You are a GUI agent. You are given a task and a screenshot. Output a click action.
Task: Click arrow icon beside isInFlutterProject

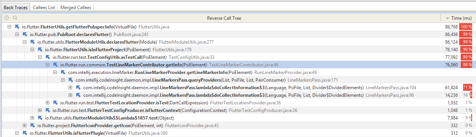click(40, 50)
